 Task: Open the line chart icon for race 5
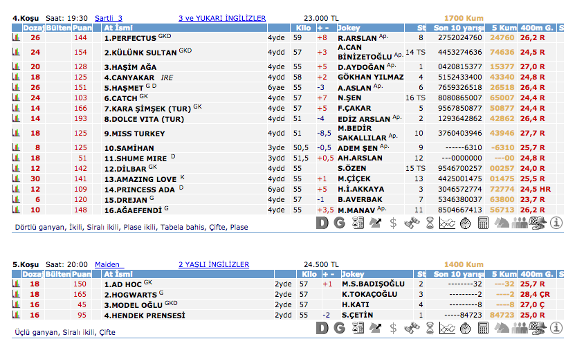pos(447,328)
